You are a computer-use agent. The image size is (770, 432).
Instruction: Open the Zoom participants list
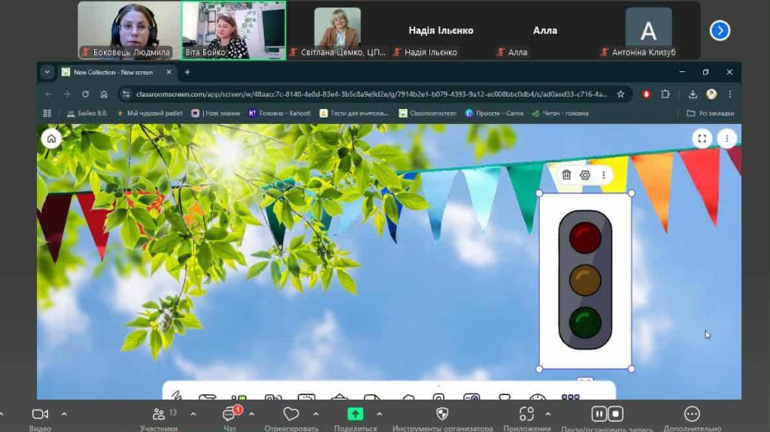click(159, 415)
